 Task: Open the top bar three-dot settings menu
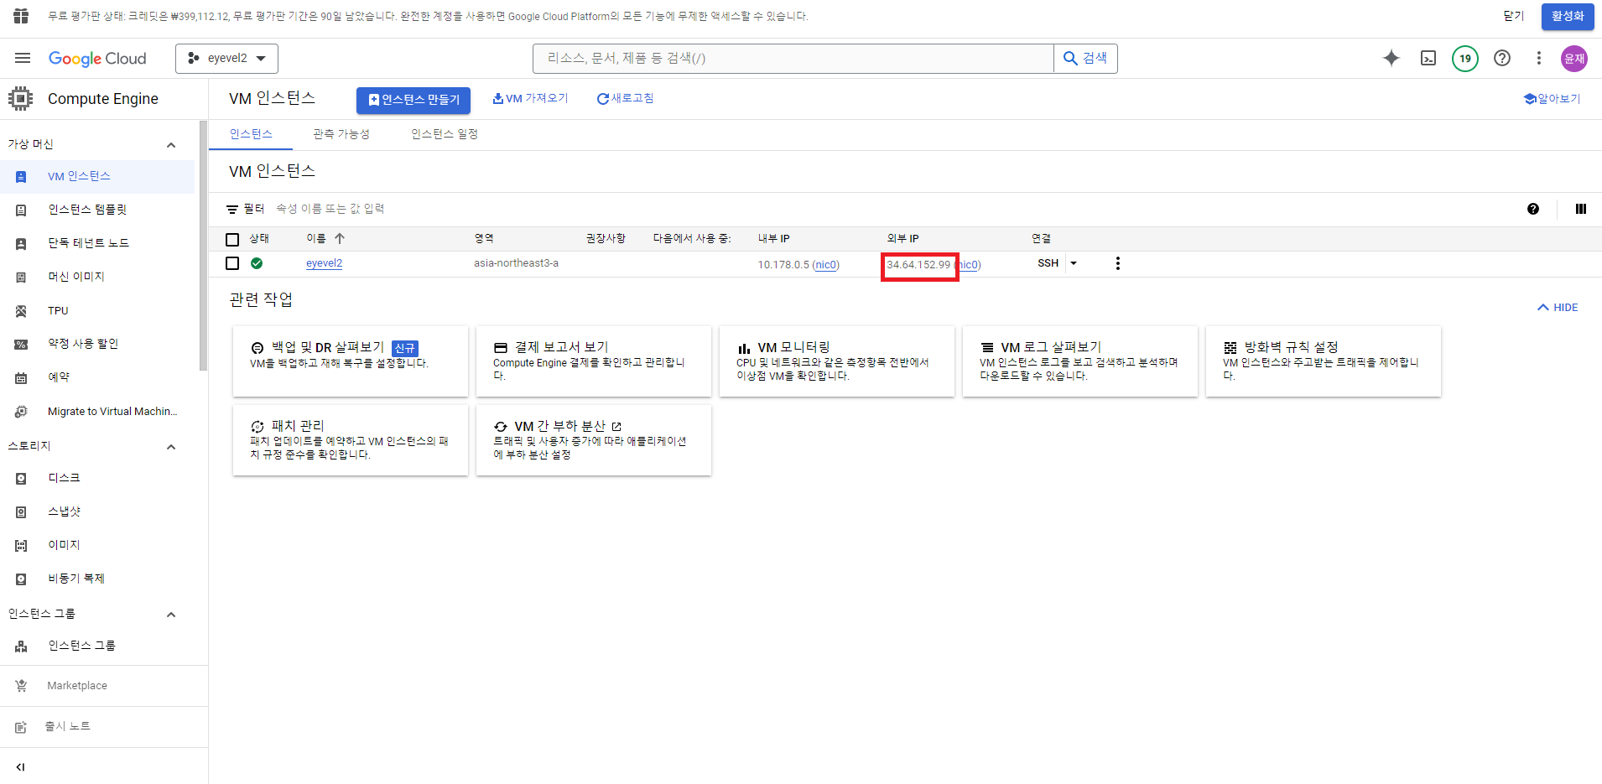tap(1538, 58)
